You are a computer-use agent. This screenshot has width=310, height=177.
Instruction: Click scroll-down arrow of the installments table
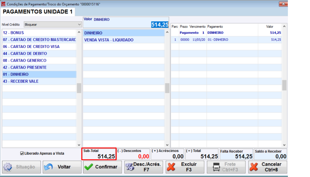tap(284, 145)
